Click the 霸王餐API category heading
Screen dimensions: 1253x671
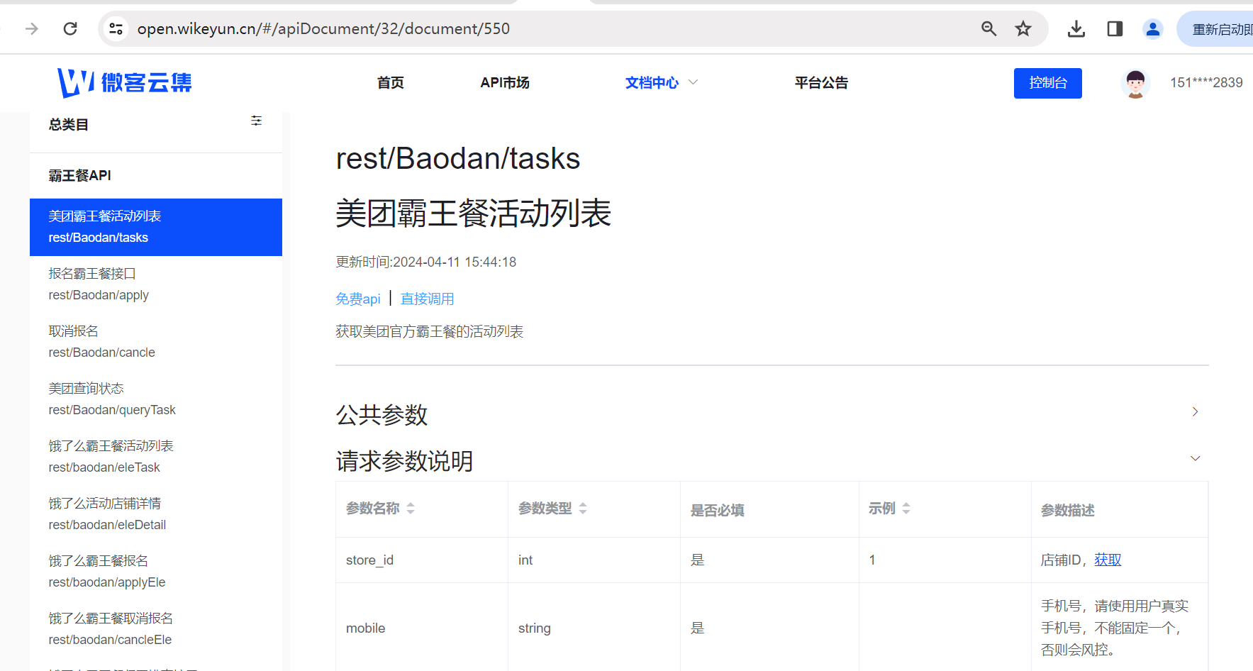pos(80,176)
